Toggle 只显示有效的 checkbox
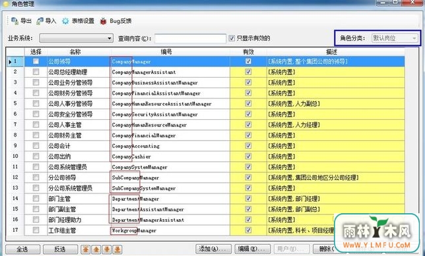 (232, 38)
